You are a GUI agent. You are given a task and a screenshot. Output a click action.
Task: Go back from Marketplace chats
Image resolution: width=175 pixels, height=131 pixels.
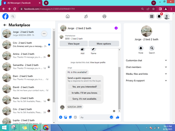tap(5, 25)
